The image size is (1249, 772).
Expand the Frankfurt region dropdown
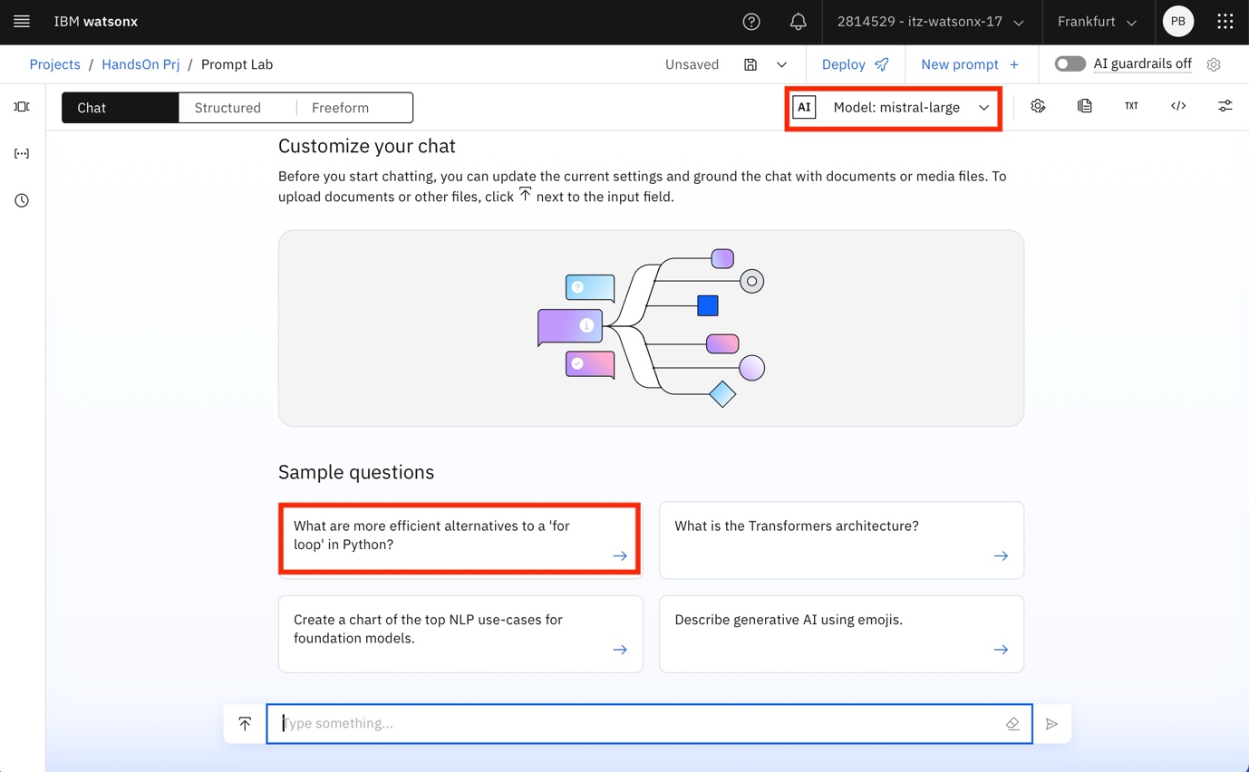[x=1097, y=22]
